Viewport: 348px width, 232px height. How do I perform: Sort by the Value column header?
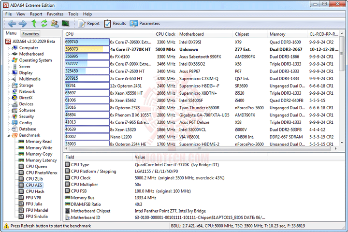tap(200, 157)
